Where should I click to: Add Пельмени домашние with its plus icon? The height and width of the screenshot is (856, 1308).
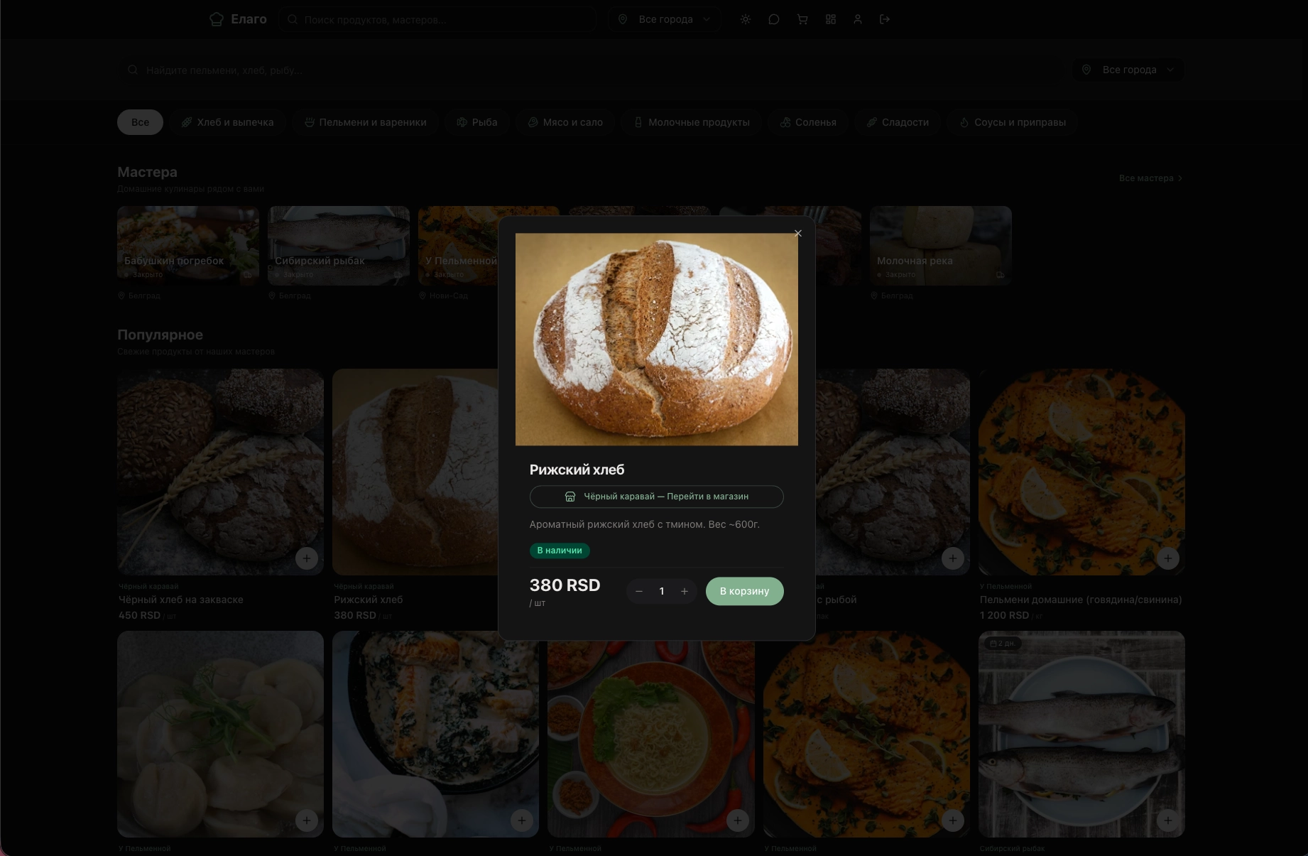[1168, 558]
